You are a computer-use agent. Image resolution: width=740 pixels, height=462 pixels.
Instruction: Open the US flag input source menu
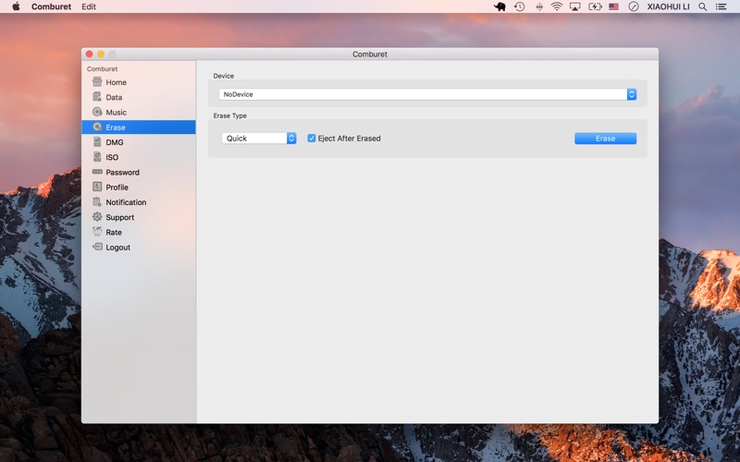pyautogui.click(x=613, y=6)
